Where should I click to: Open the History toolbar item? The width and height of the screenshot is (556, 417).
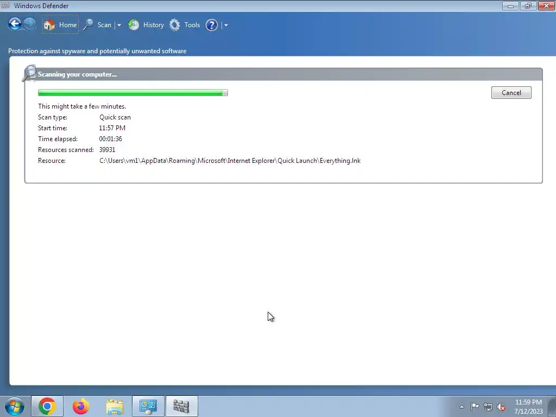pyautogui.click(x=154, y=25)
